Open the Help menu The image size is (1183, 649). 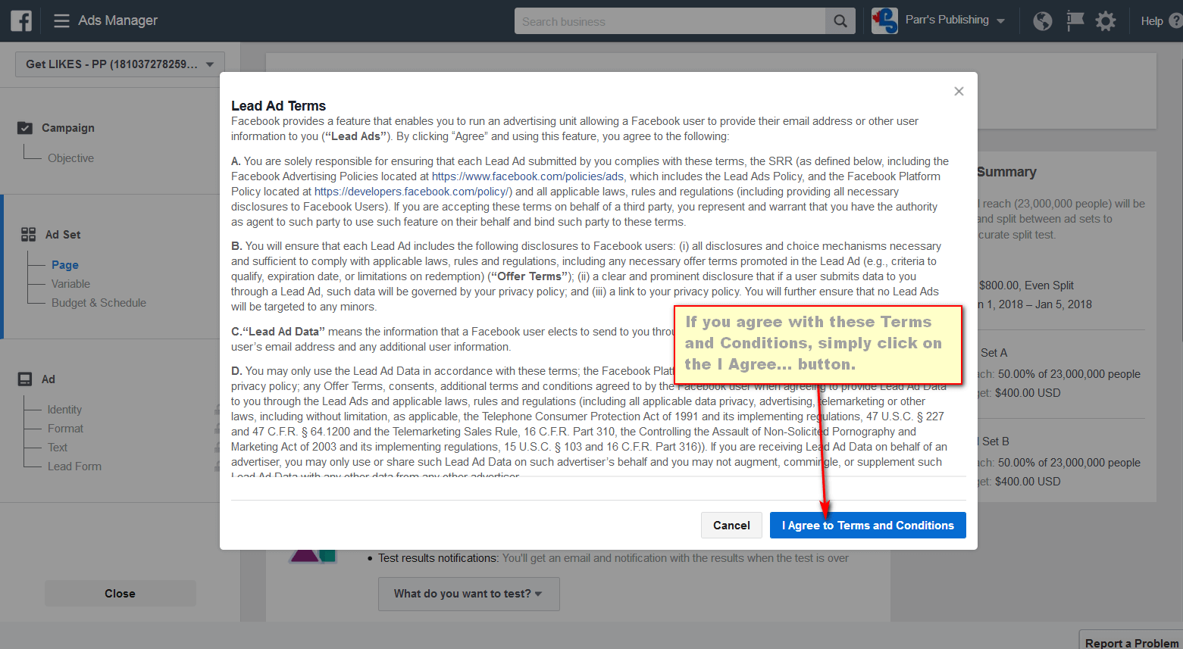(x=1152, y=21)
